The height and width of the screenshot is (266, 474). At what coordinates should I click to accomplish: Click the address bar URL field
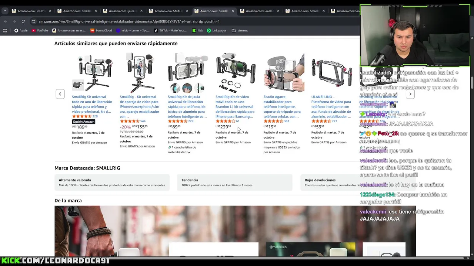[x=193, y=21]
